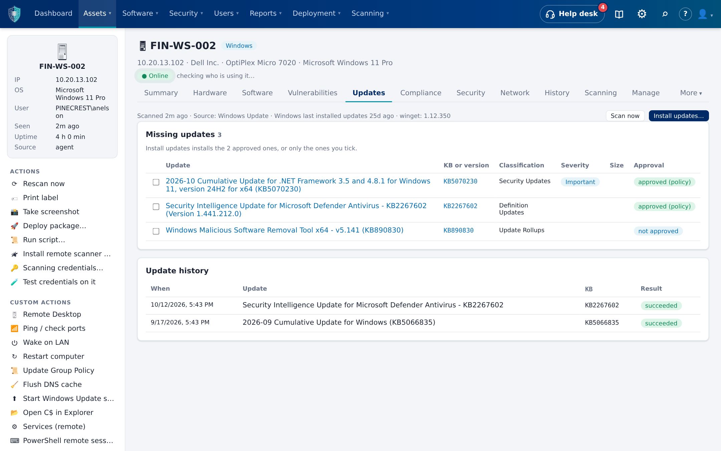Click the Approval column header
The image size is (721, 451).
[x=649, y=165]
